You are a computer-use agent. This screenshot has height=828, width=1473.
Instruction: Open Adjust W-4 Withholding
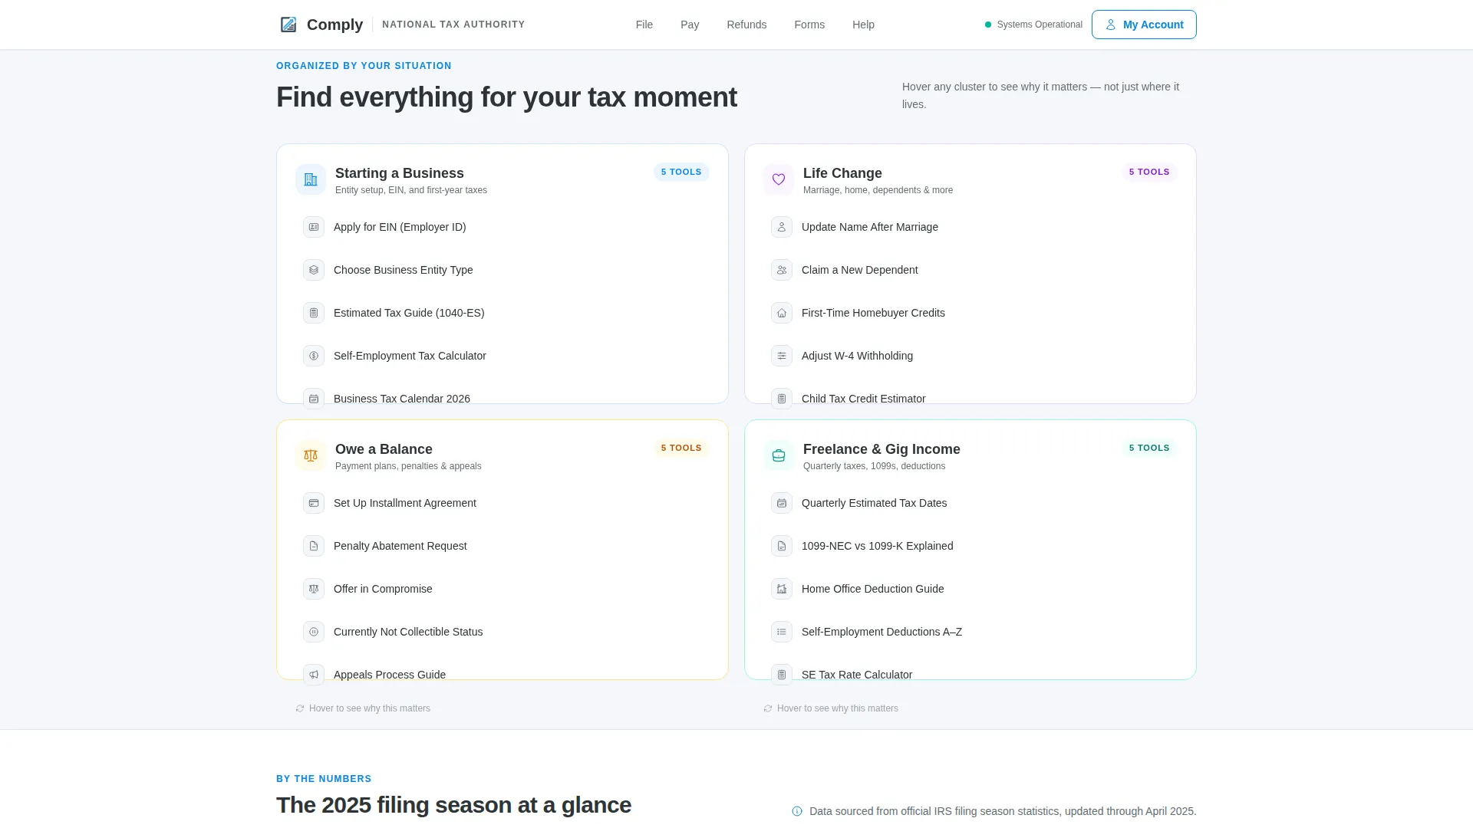970,356
